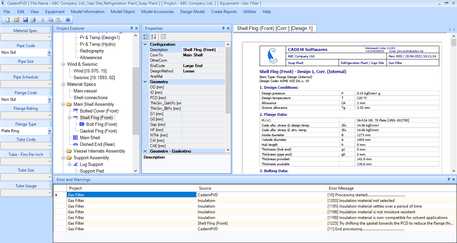
Task: Open the Model Information menu
Action: (88, 11)
